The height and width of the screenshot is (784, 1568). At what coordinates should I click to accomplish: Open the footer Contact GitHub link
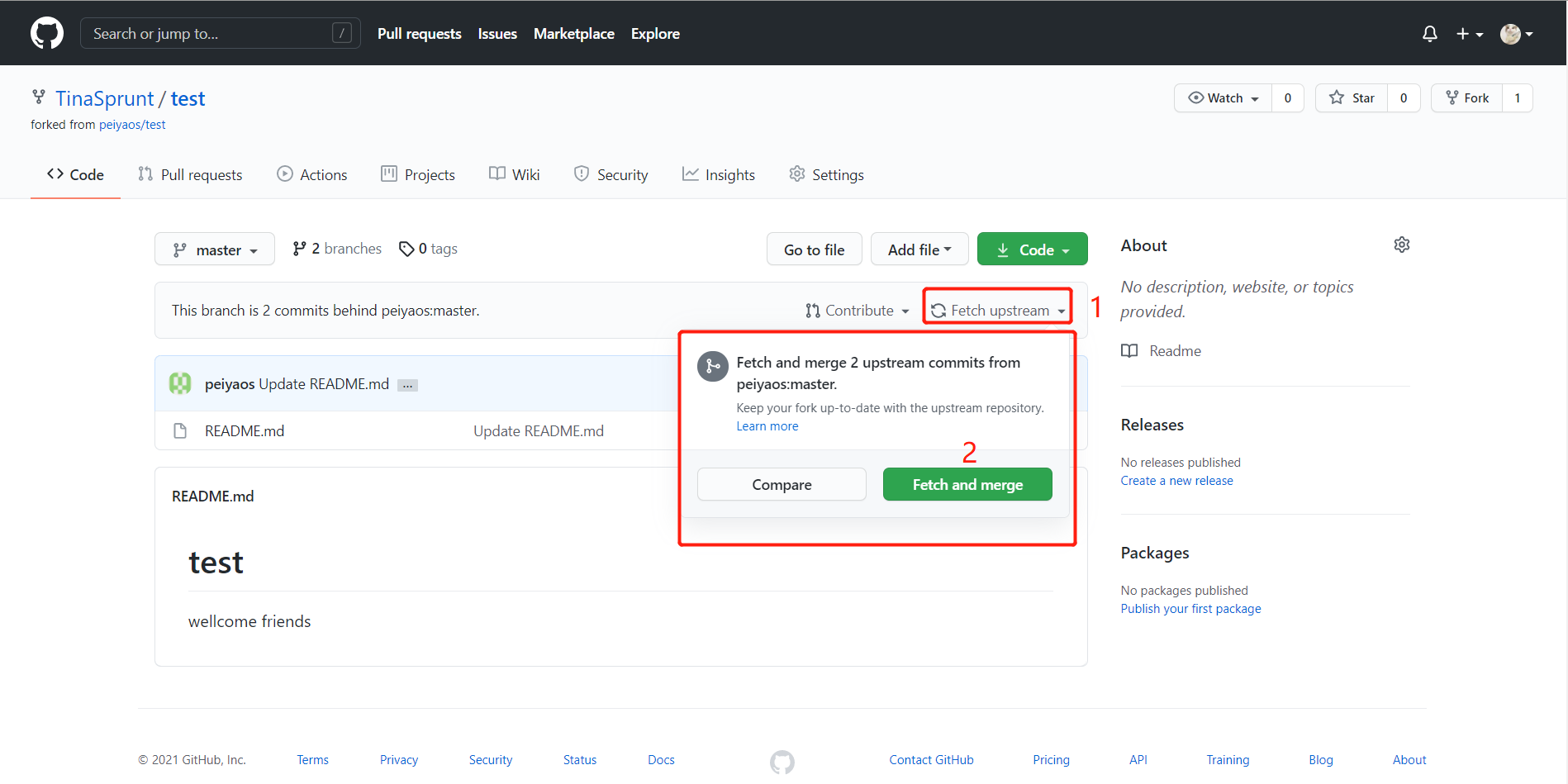931,759
